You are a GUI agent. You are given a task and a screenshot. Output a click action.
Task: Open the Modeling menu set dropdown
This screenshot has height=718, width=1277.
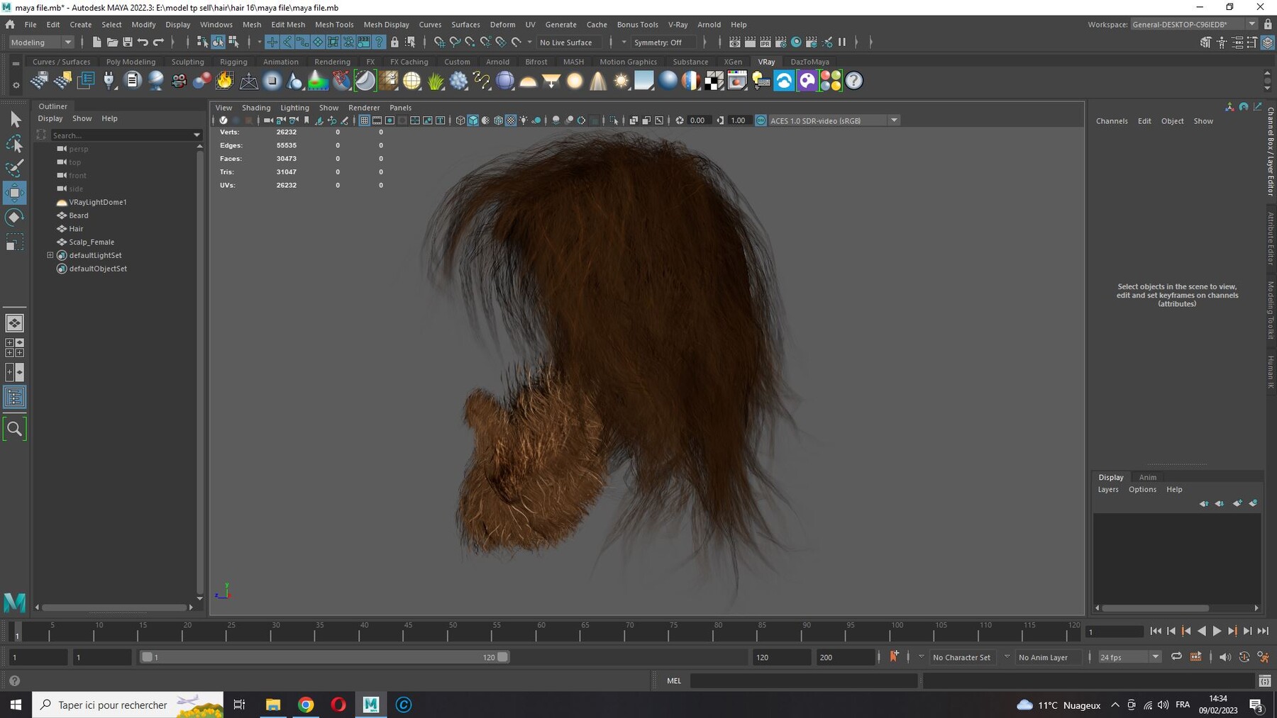click(x=41, y=43)
